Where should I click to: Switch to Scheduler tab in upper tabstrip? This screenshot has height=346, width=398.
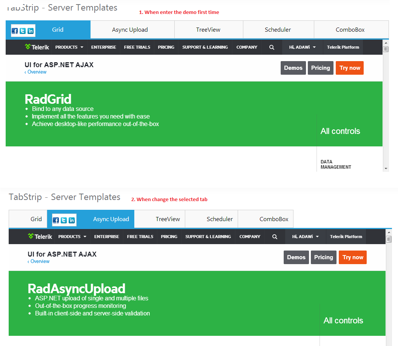pyautogui.click(x=278, y=30)
